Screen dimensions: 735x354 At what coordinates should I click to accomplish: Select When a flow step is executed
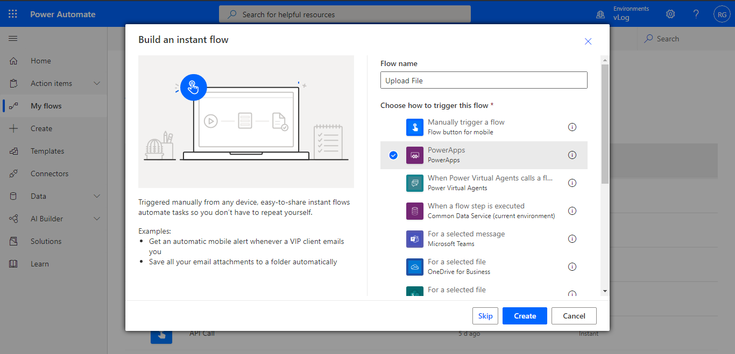(484, 211)
